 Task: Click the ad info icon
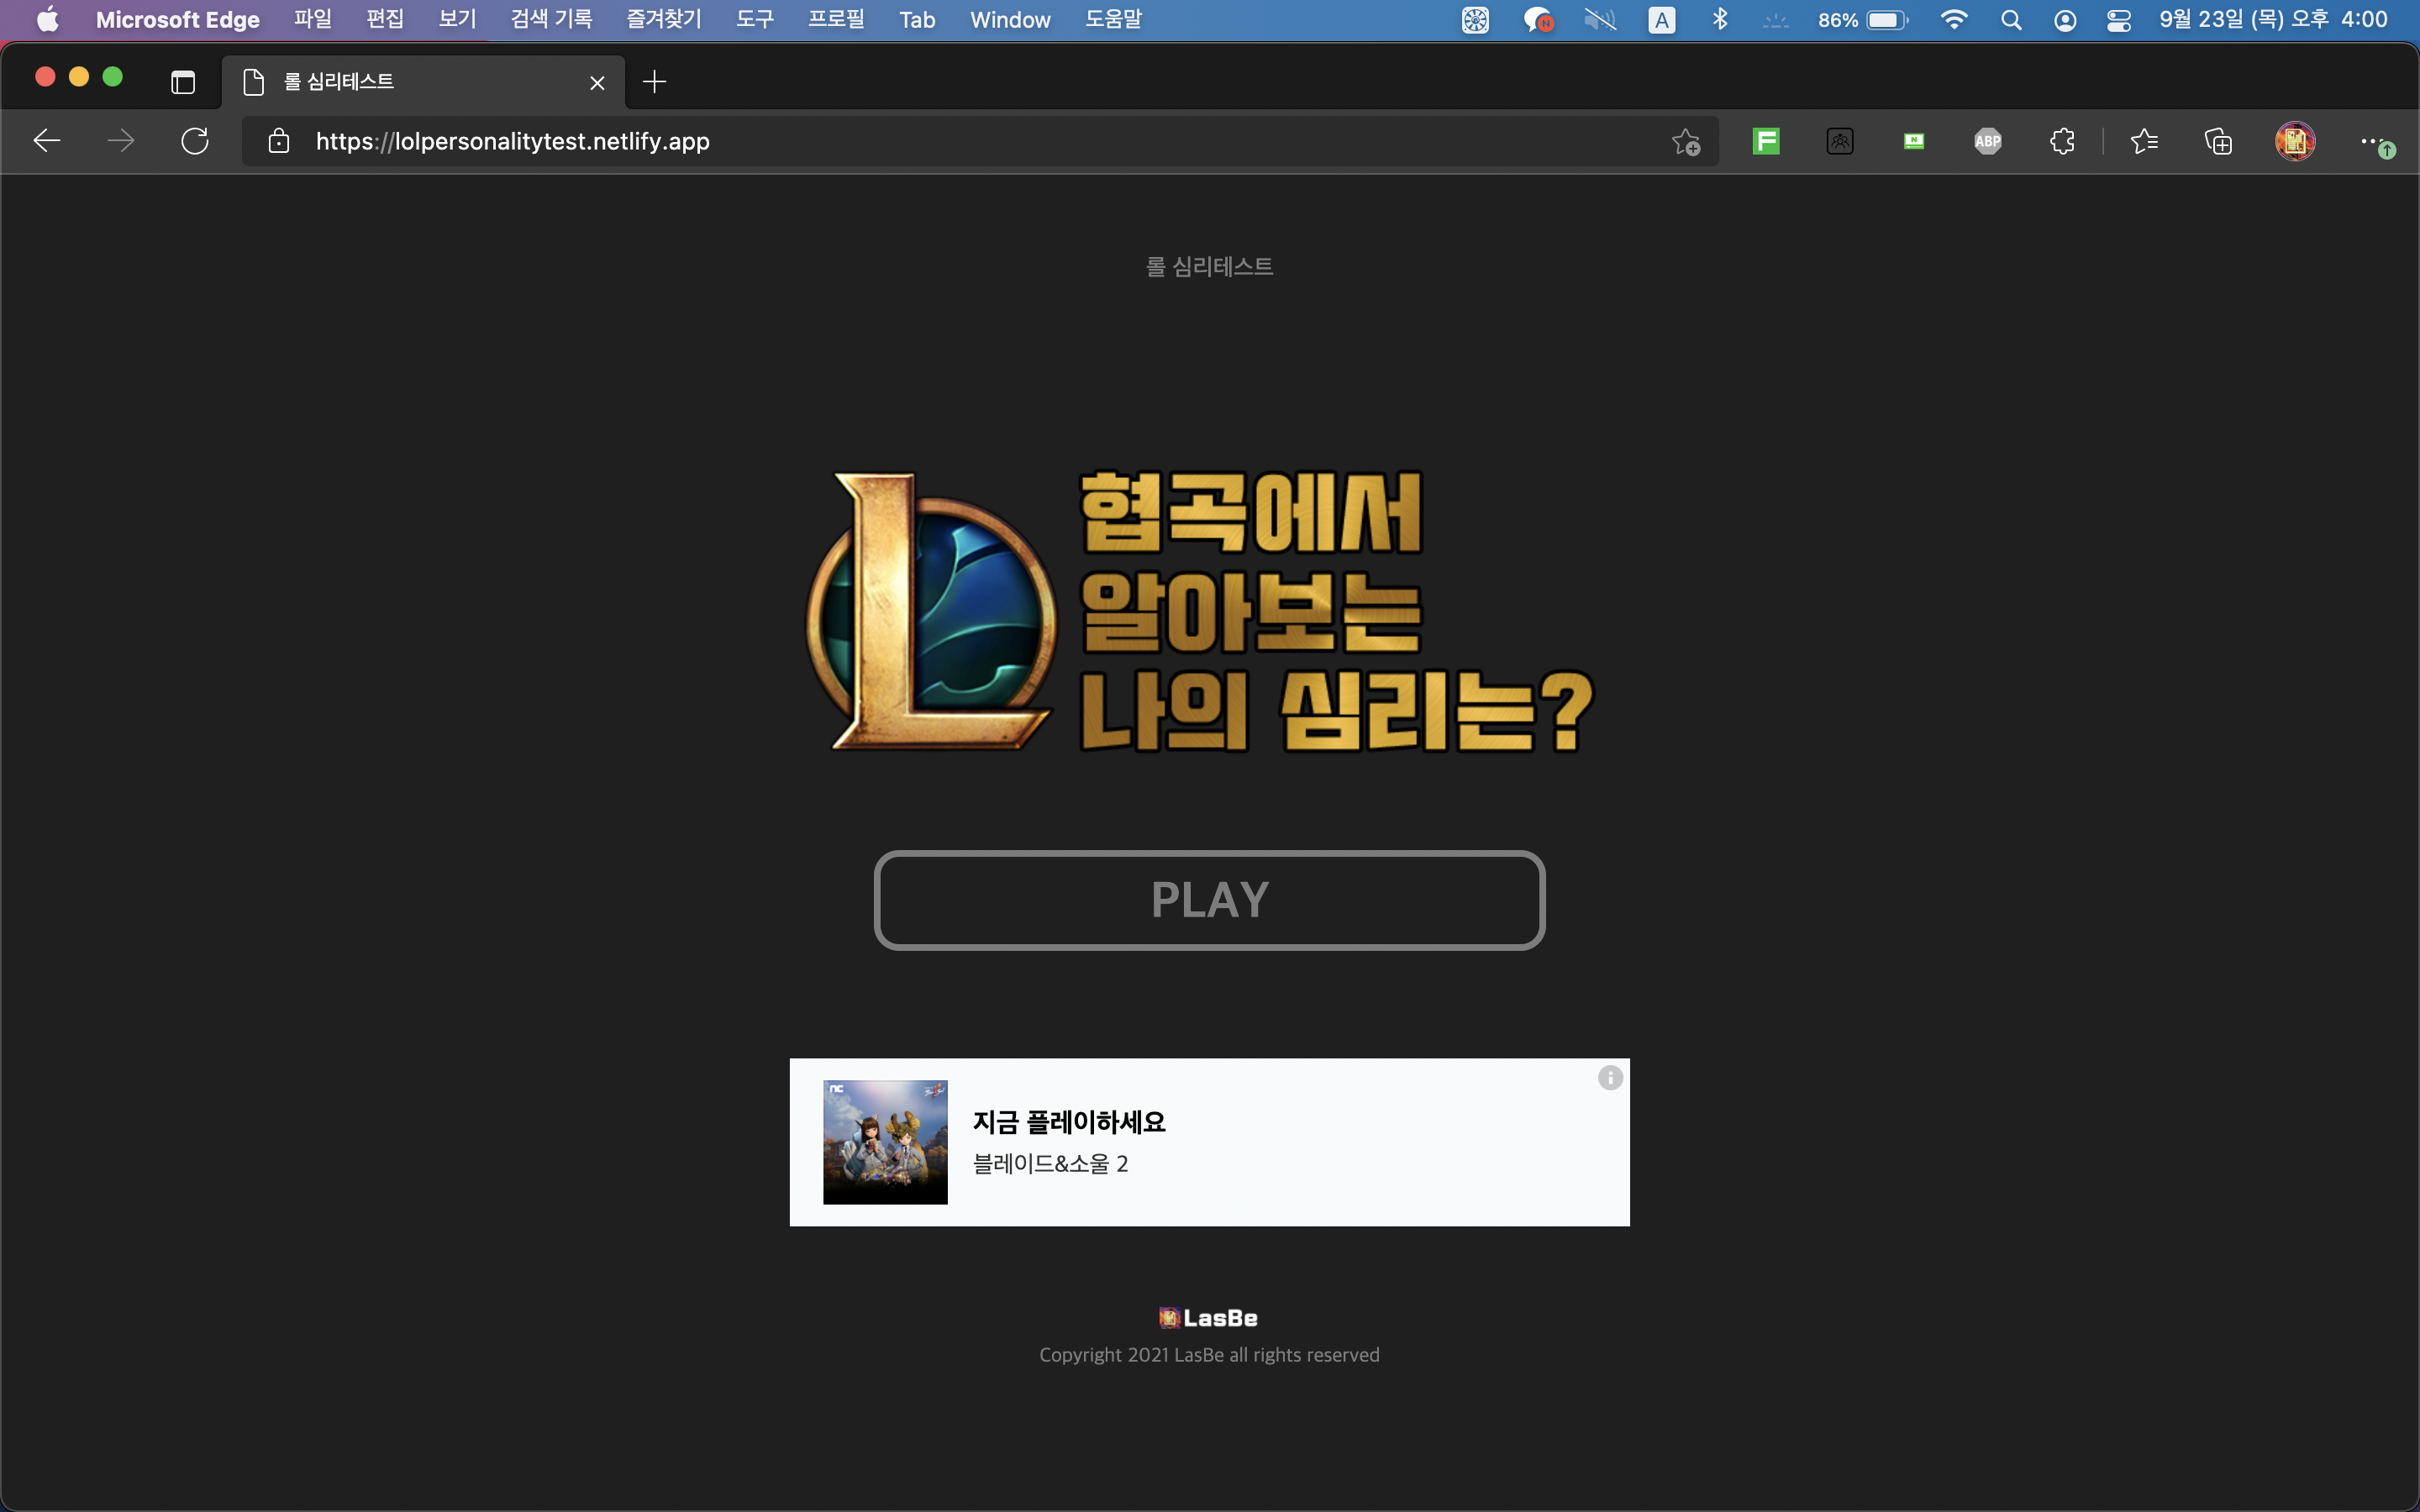[1609, 1078]
